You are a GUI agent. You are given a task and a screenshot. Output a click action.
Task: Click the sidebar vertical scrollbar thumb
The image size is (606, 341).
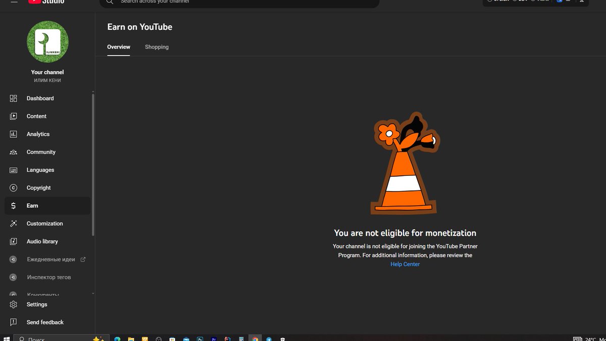[93, 164]
